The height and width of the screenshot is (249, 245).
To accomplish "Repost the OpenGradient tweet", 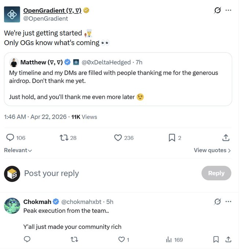I will [64, 138].
